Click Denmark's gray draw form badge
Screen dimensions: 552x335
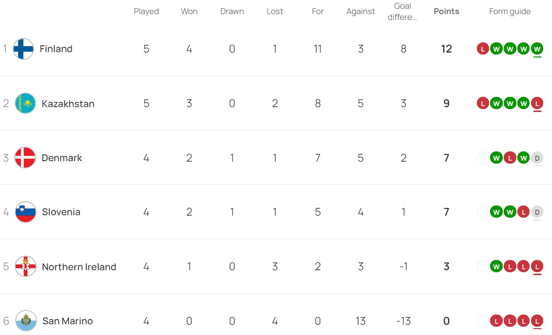[x=537, y=158]
